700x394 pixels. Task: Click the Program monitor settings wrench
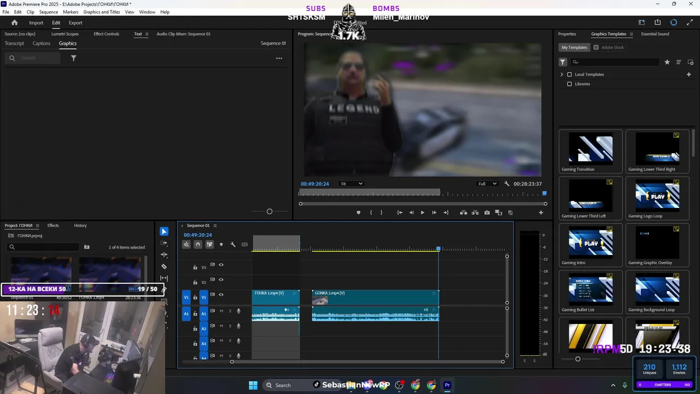pyautogui.click(x=507, y=184)
